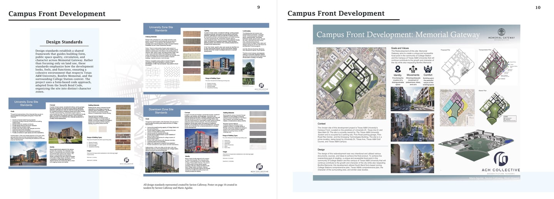The image size is (554, 199).
Task: Click the arrows Movements icon
Action: pyautogui.click(x=414, y=69)
